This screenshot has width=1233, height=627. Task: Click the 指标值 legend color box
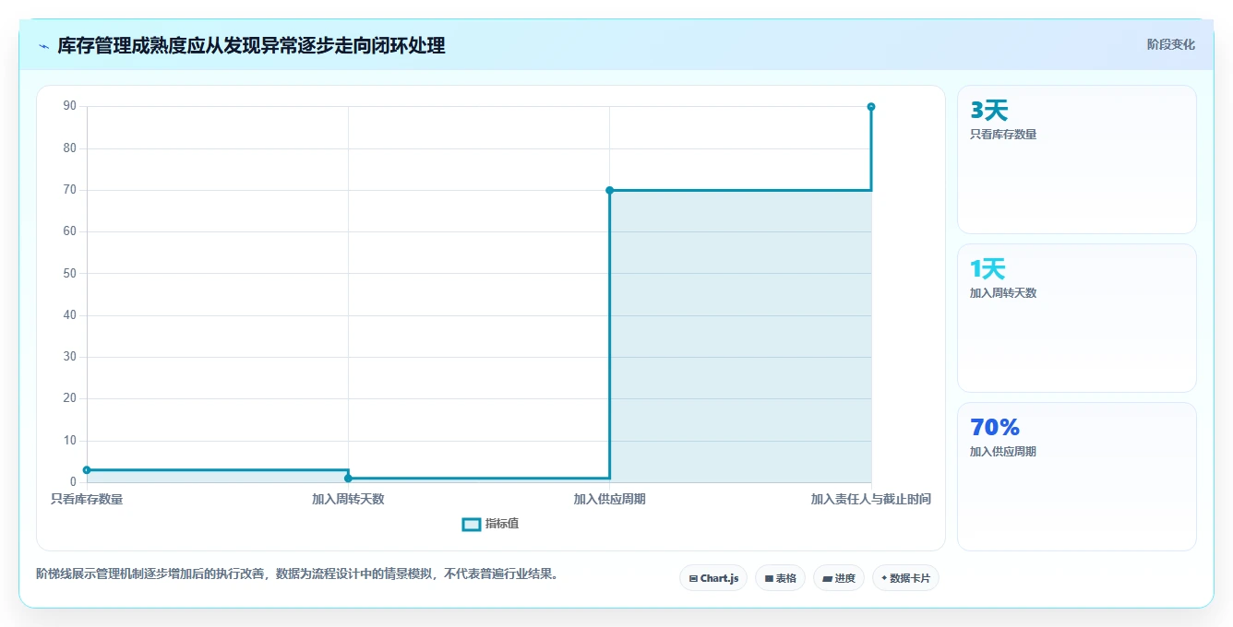(x=471, y=524)
